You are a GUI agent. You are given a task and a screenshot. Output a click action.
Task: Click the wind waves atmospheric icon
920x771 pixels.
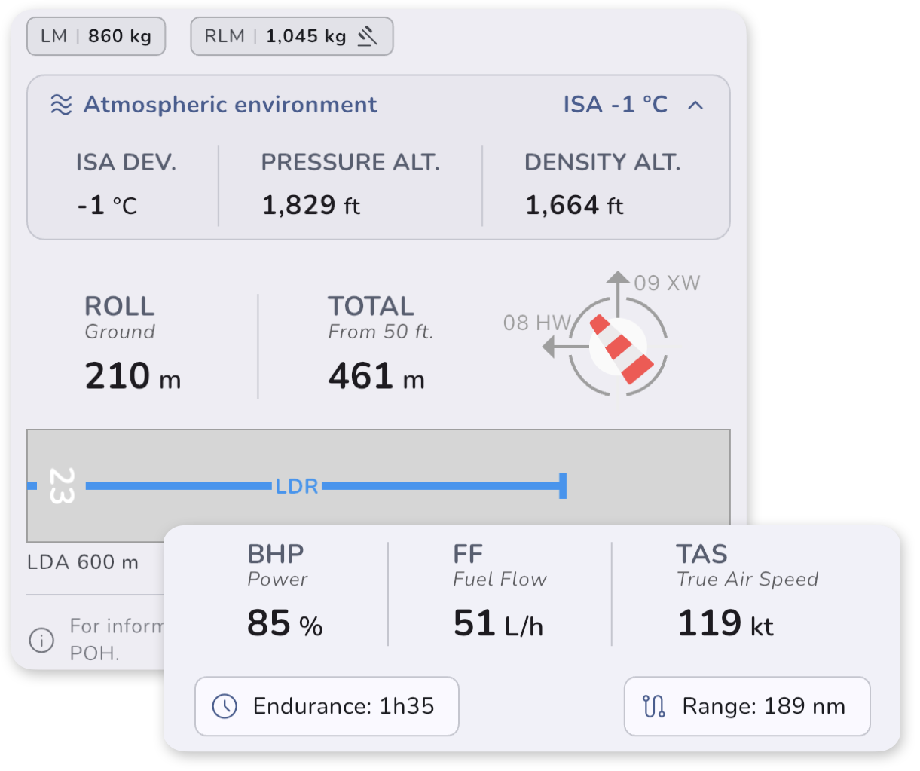tap(61, 105)
